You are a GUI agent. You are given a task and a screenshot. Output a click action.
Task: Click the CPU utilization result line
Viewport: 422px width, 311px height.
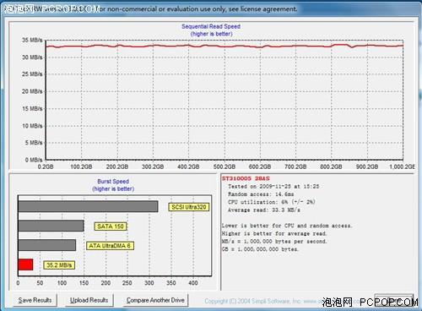click(x=272, y=202)
